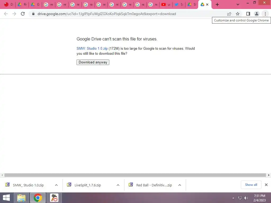Click the browser forward arrow

(14, 14)
